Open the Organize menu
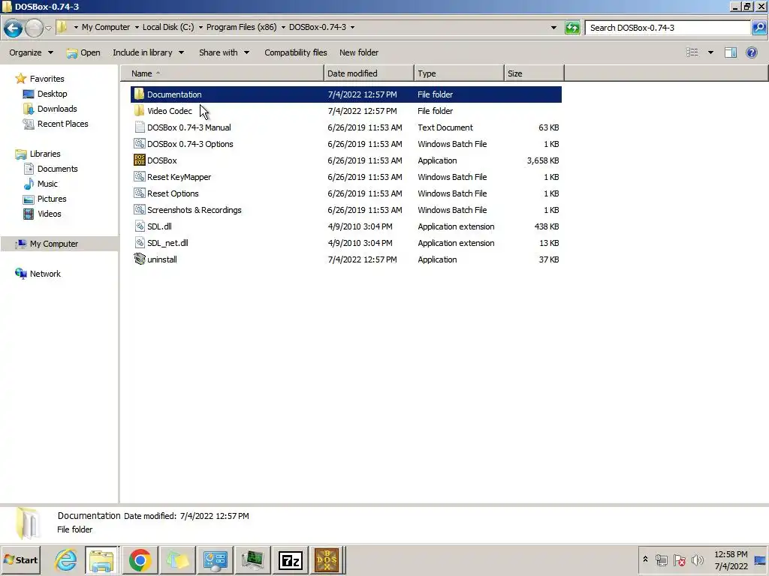 pos(31,52)
